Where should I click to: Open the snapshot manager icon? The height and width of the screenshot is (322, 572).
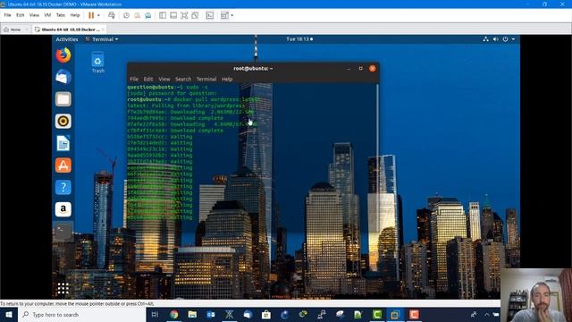pos(147,15)
